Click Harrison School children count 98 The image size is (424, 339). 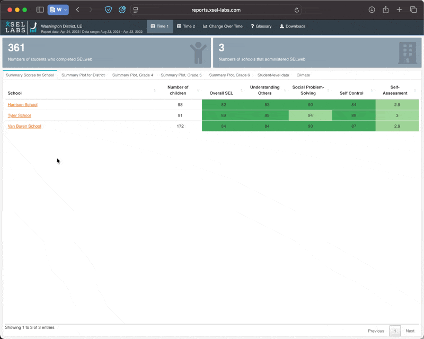[x=180, y=105]
